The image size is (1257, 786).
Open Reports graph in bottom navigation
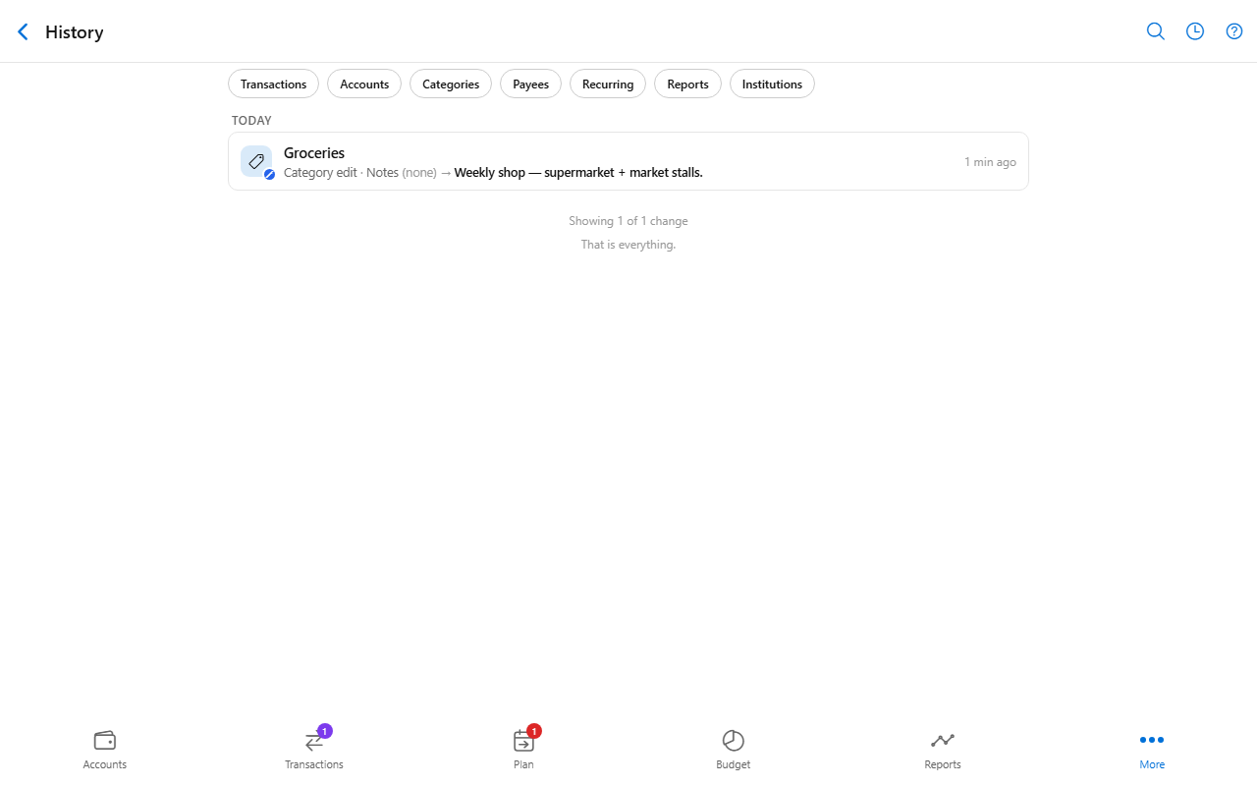[x=943, y=750]
